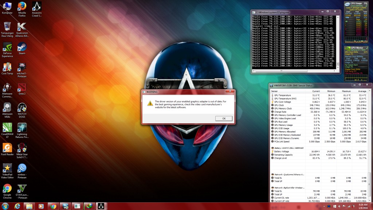Screen dimensions: 373x210
Task: Select Google Chrome desktop icon
Action: [x=7, y=191]
